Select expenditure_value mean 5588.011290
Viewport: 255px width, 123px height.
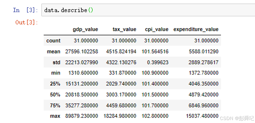pos(204,52)
